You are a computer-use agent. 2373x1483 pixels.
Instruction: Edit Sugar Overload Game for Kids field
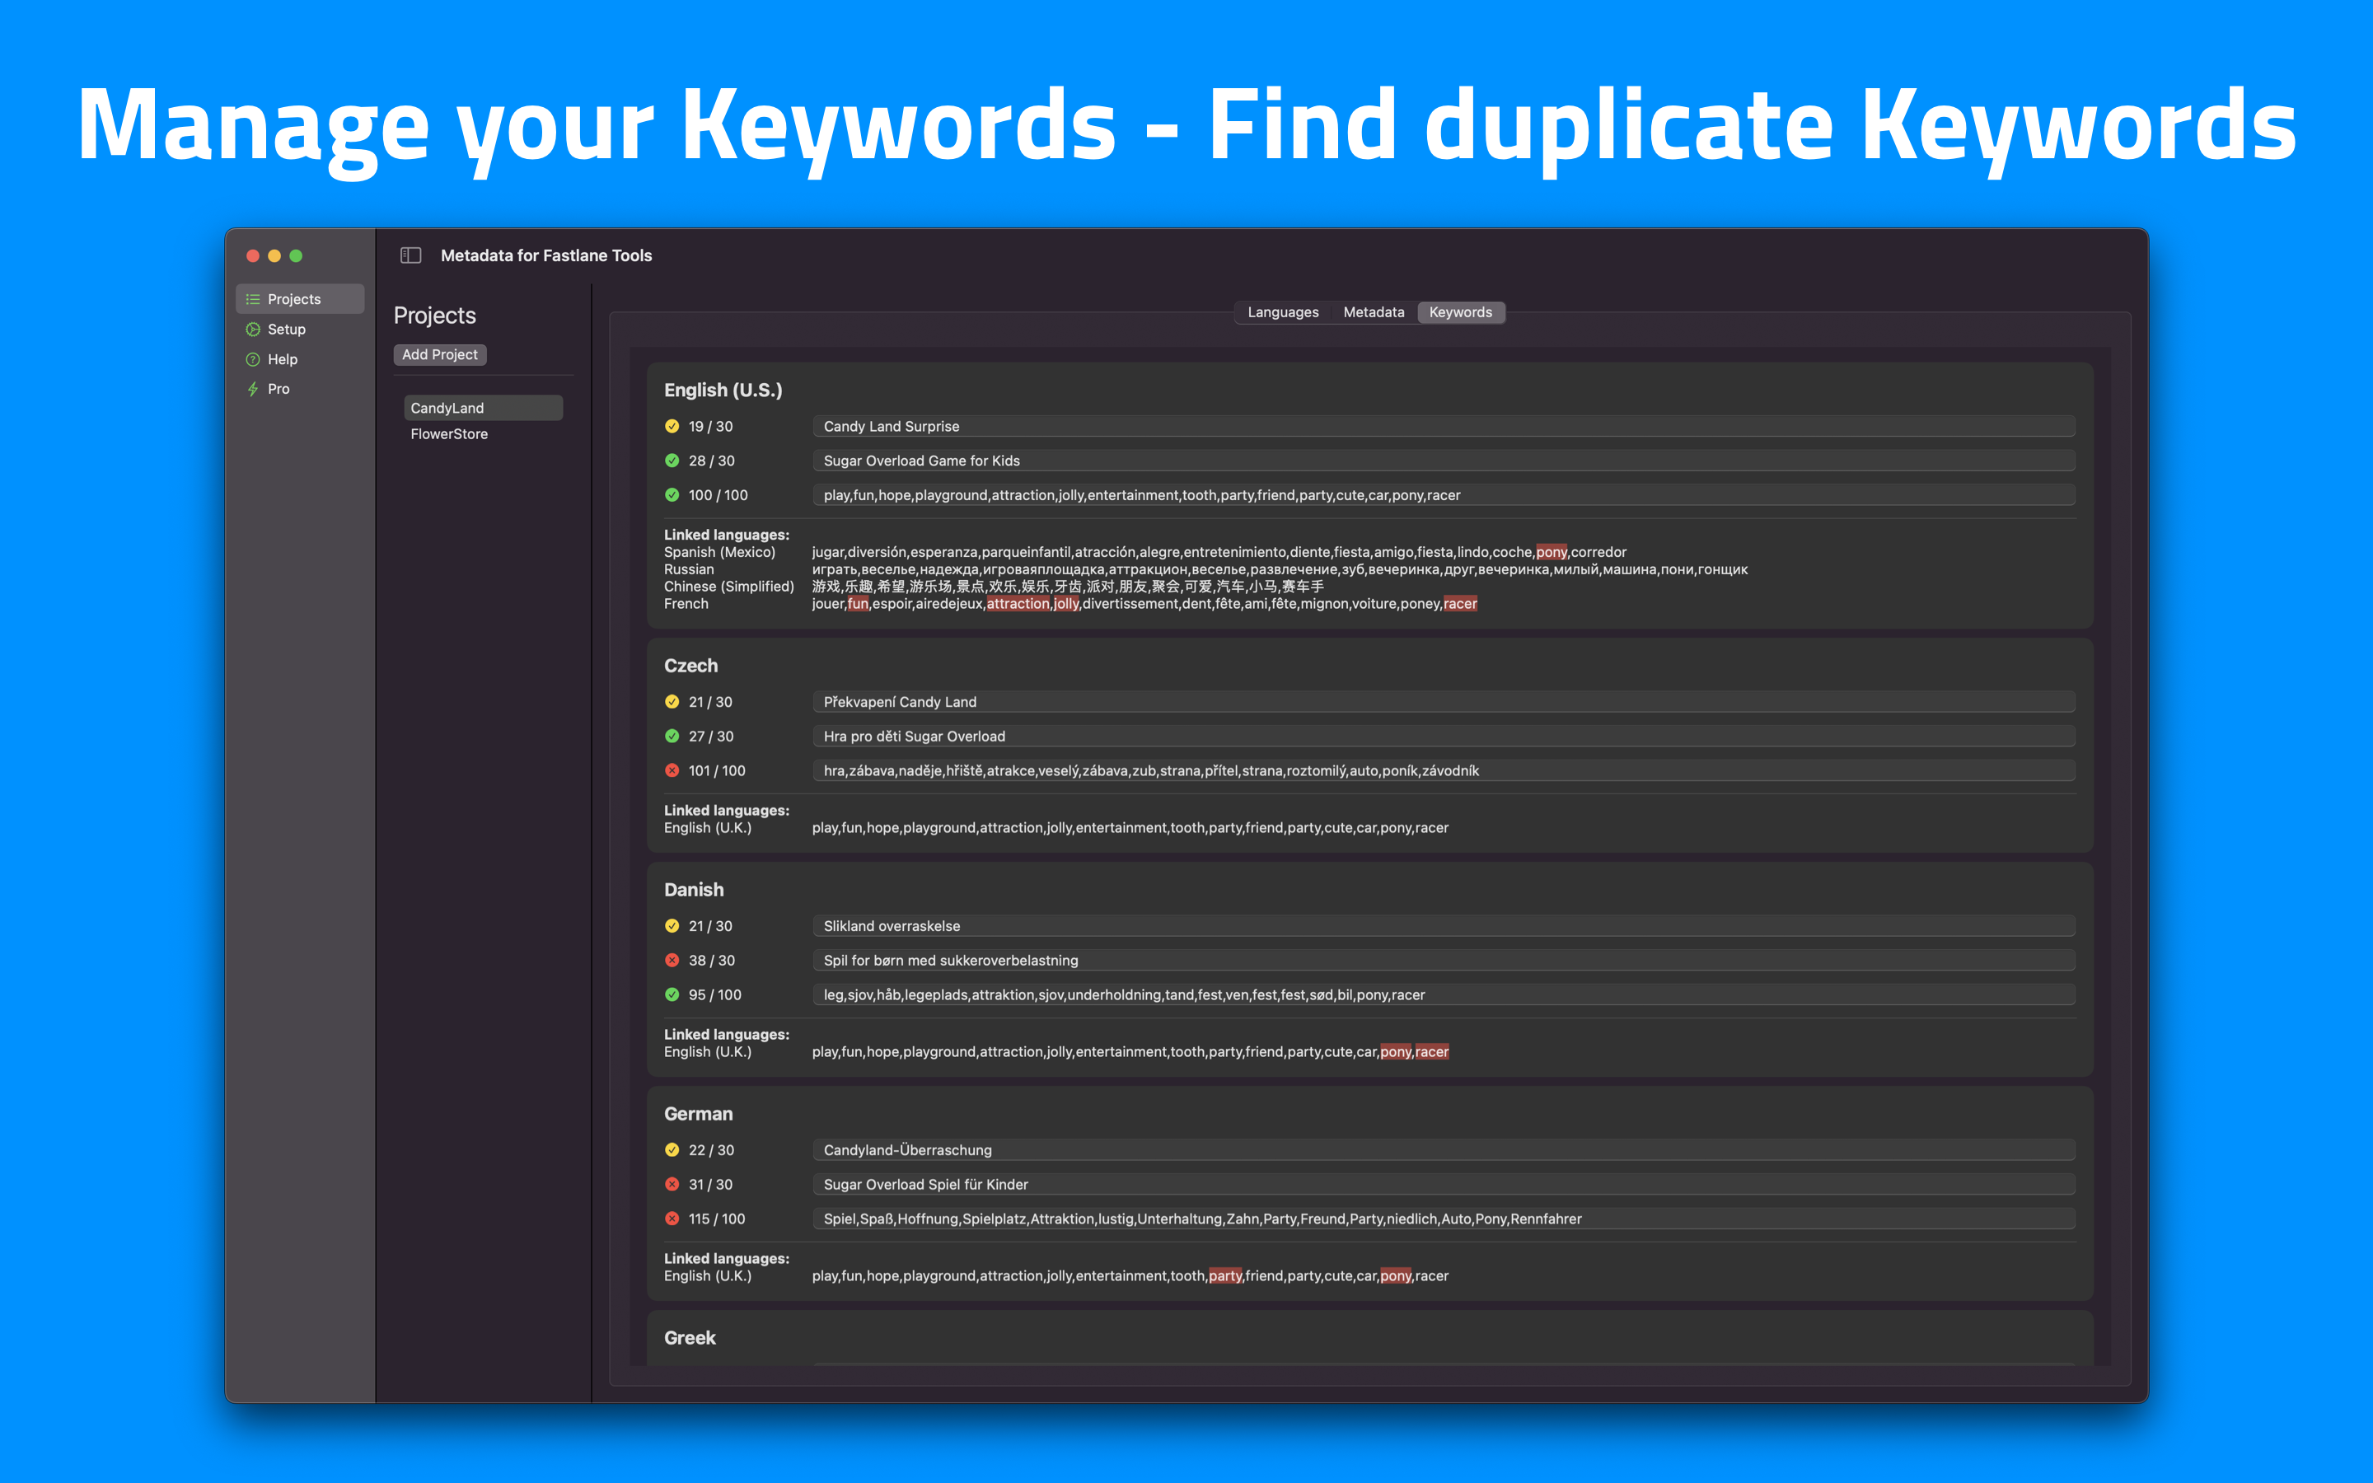tap(1444, 460)
